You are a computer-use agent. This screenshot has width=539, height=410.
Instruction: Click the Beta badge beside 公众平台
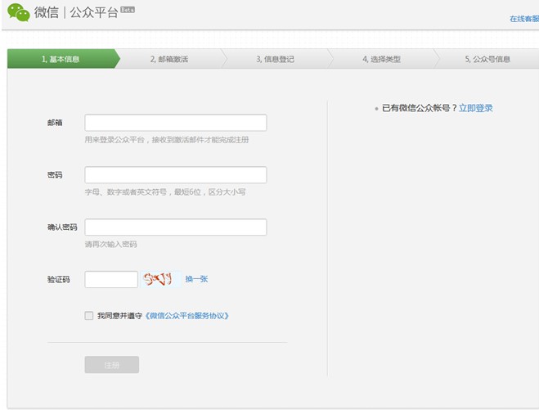127,9
